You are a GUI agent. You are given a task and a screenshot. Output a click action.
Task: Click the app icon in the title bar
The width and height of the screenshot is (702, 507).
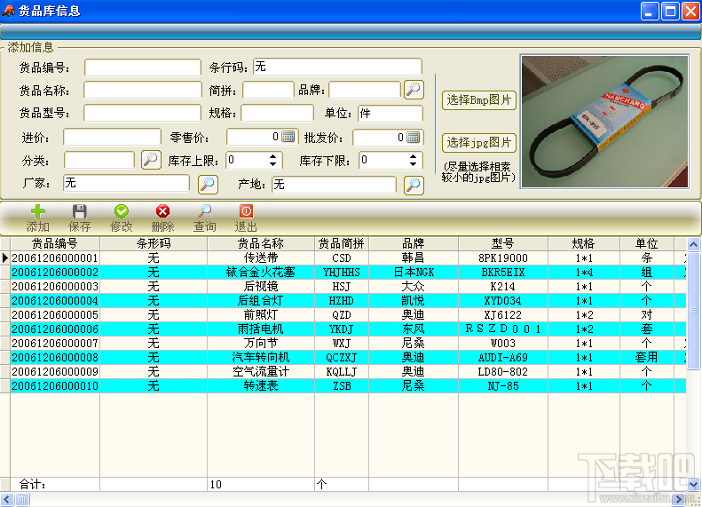click(x=8, y=11)
